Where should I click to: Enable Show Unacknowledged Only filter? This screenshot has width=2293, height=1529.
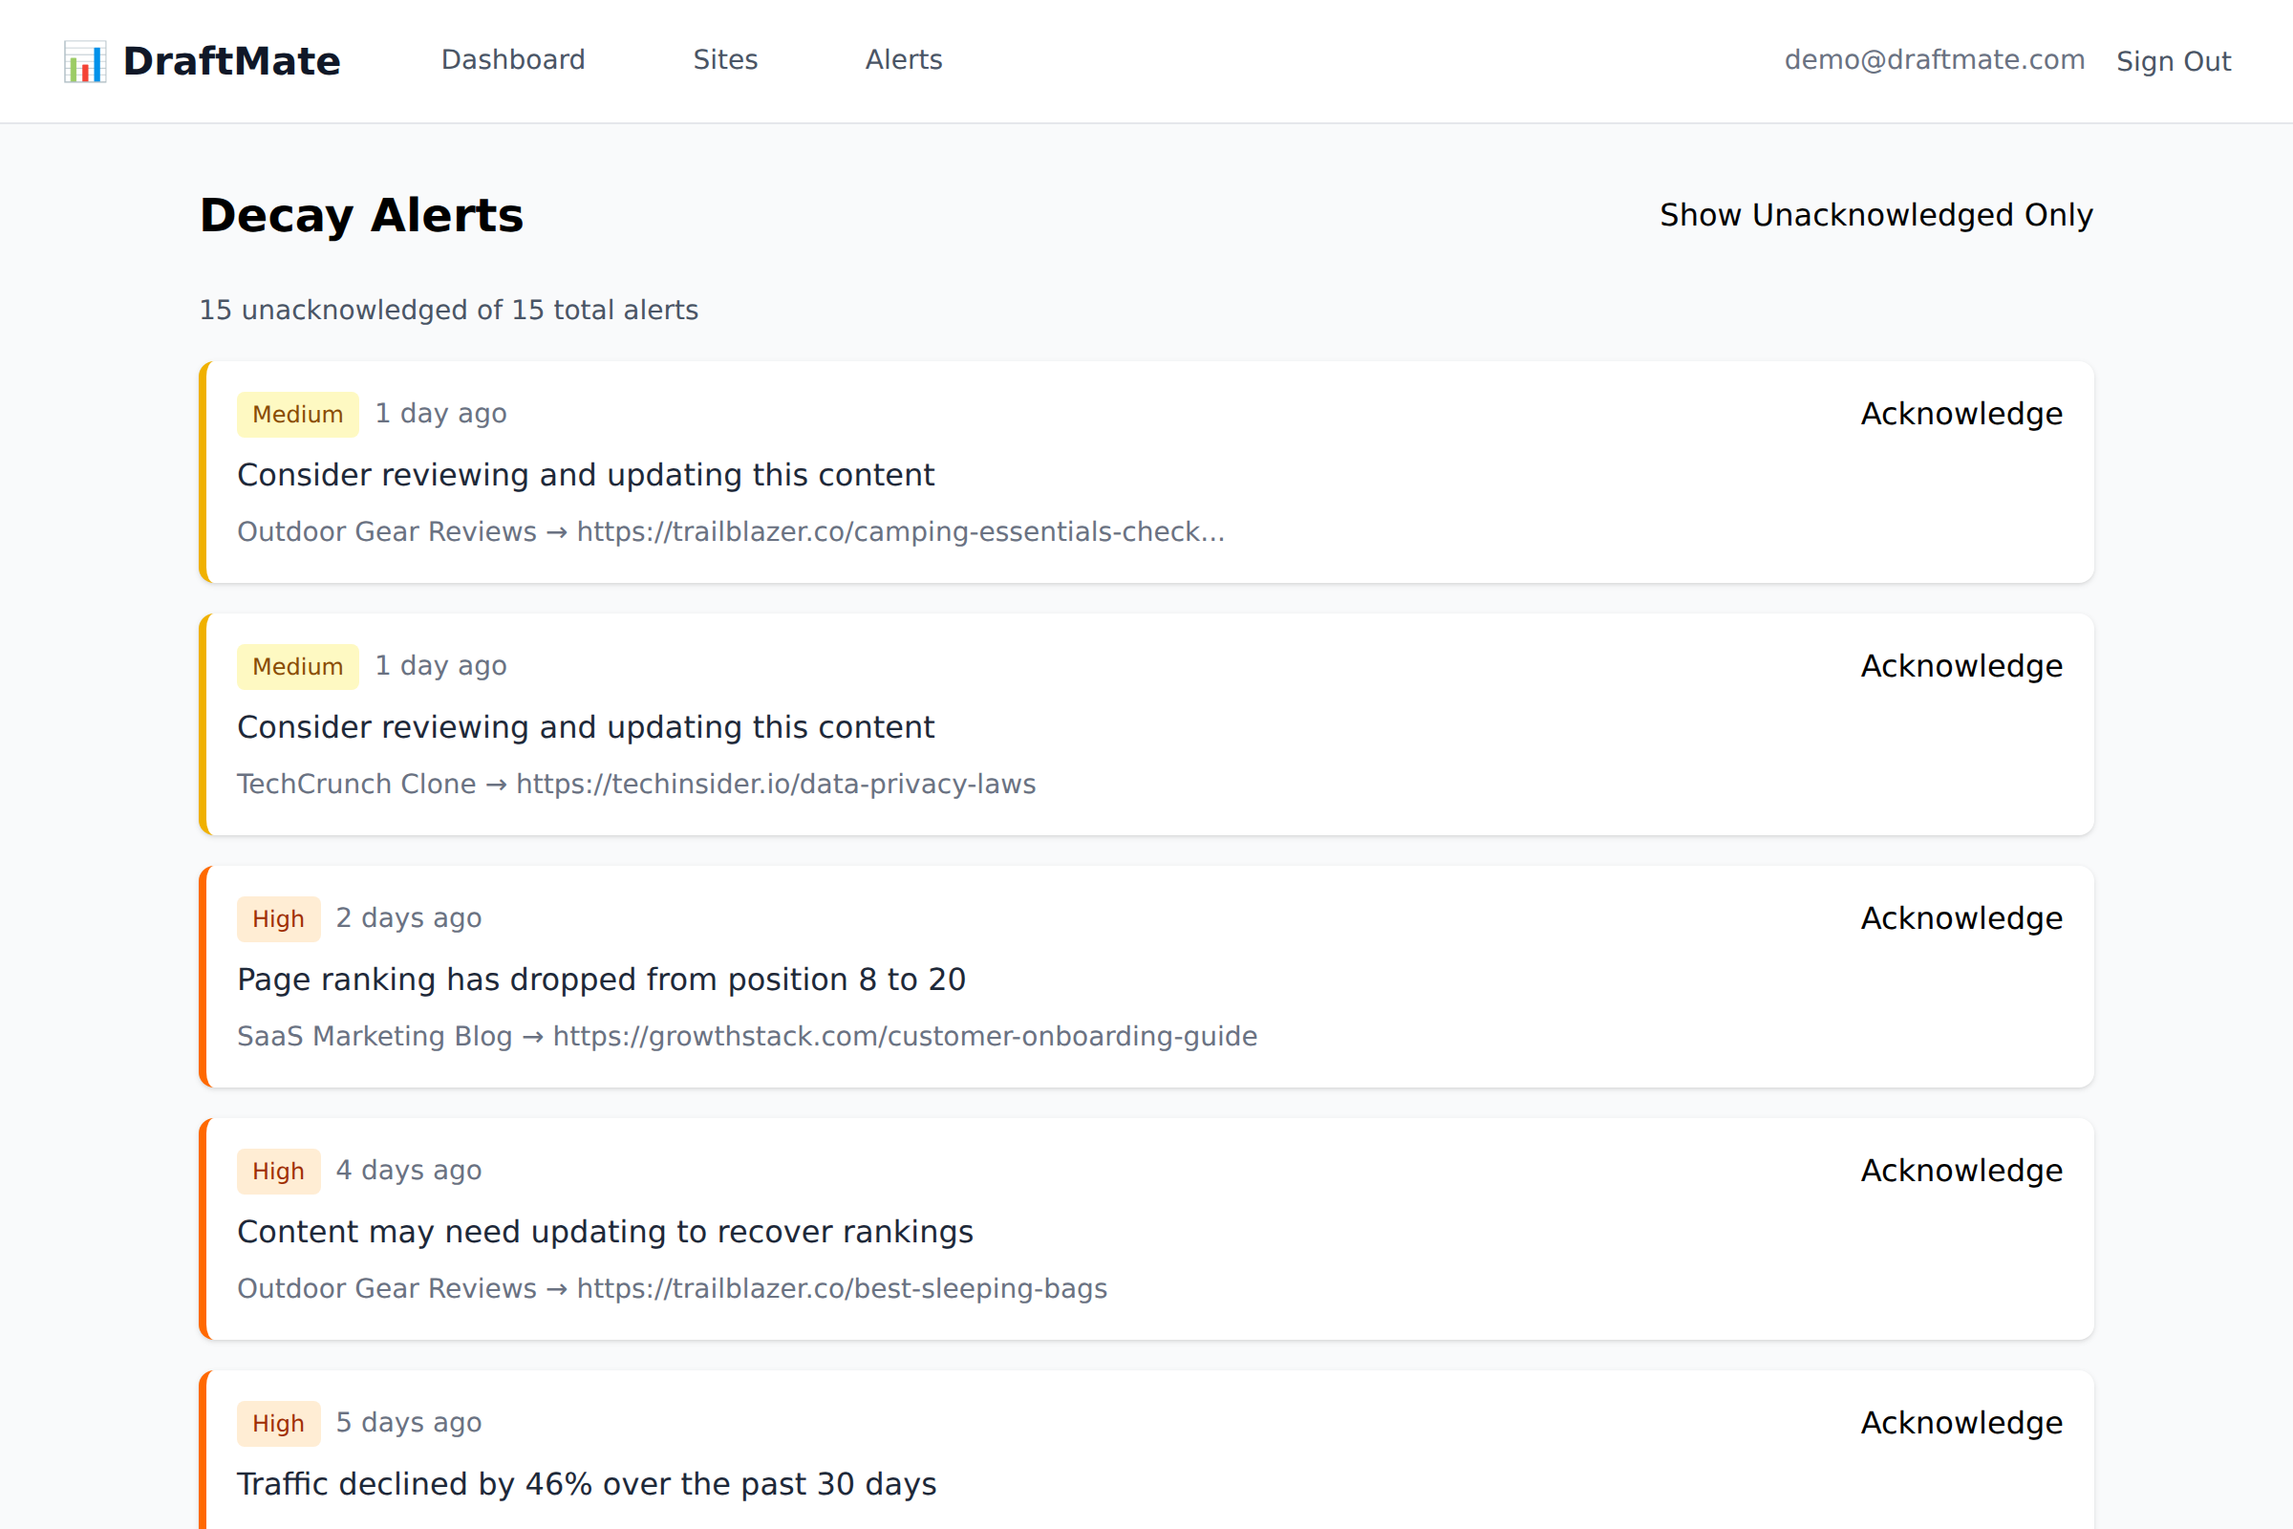coord(1875,214)
